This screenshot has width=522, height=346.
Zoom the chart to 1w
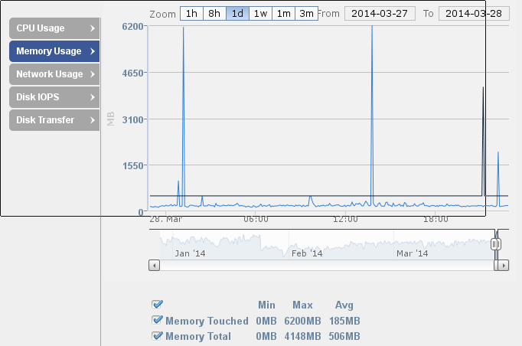pyautogui.click(x=260, y=14)
